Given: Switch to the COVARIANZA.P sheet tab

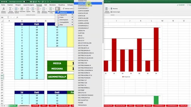Looking at the screenshot, I should click(x=159, y=106).
